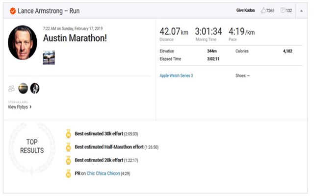Click the 7265 kudos count
314x196 pixels.
(x=270, y=11)
